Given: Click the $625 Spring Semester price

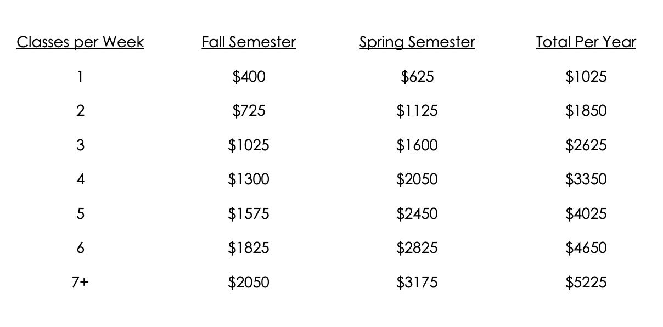Looking at the screenshot, I should (417, 77).
